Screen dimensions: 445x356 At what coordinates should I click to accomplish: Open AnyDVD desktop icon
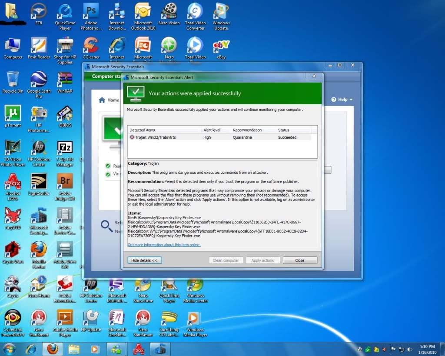click(13, 218)
